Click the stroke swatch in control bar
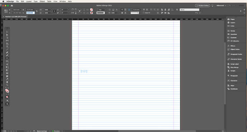 click(91, 13)
